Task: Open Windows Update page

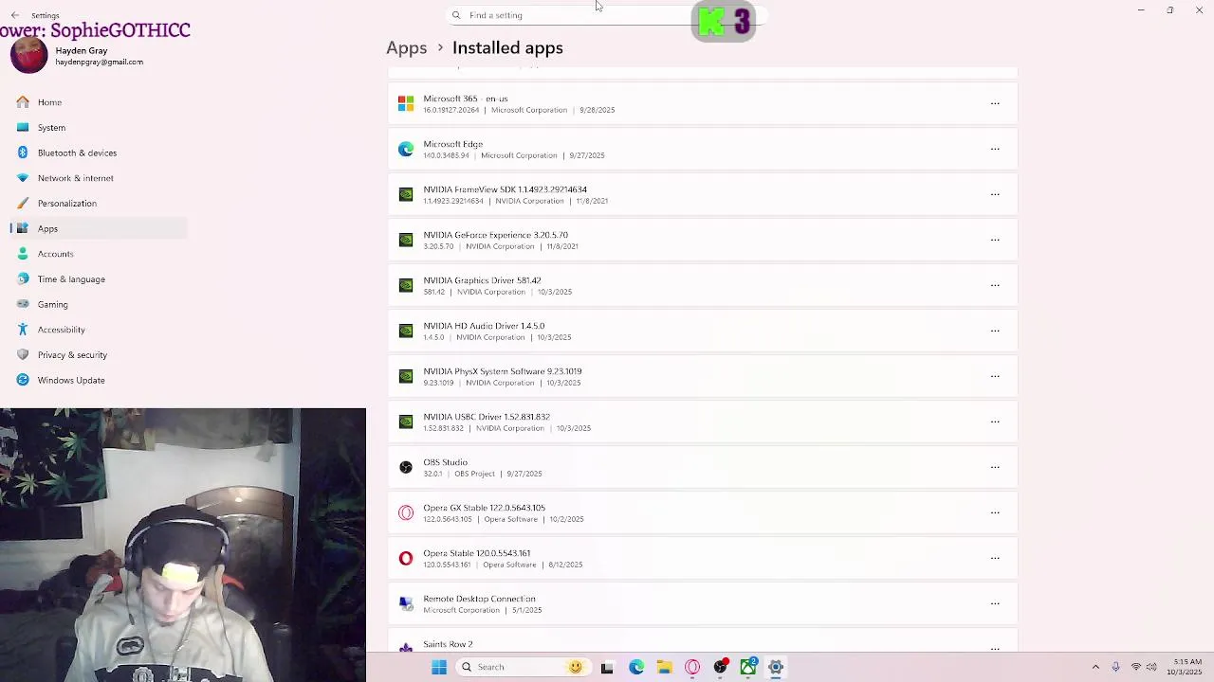Action: click(x=99, y=380)
